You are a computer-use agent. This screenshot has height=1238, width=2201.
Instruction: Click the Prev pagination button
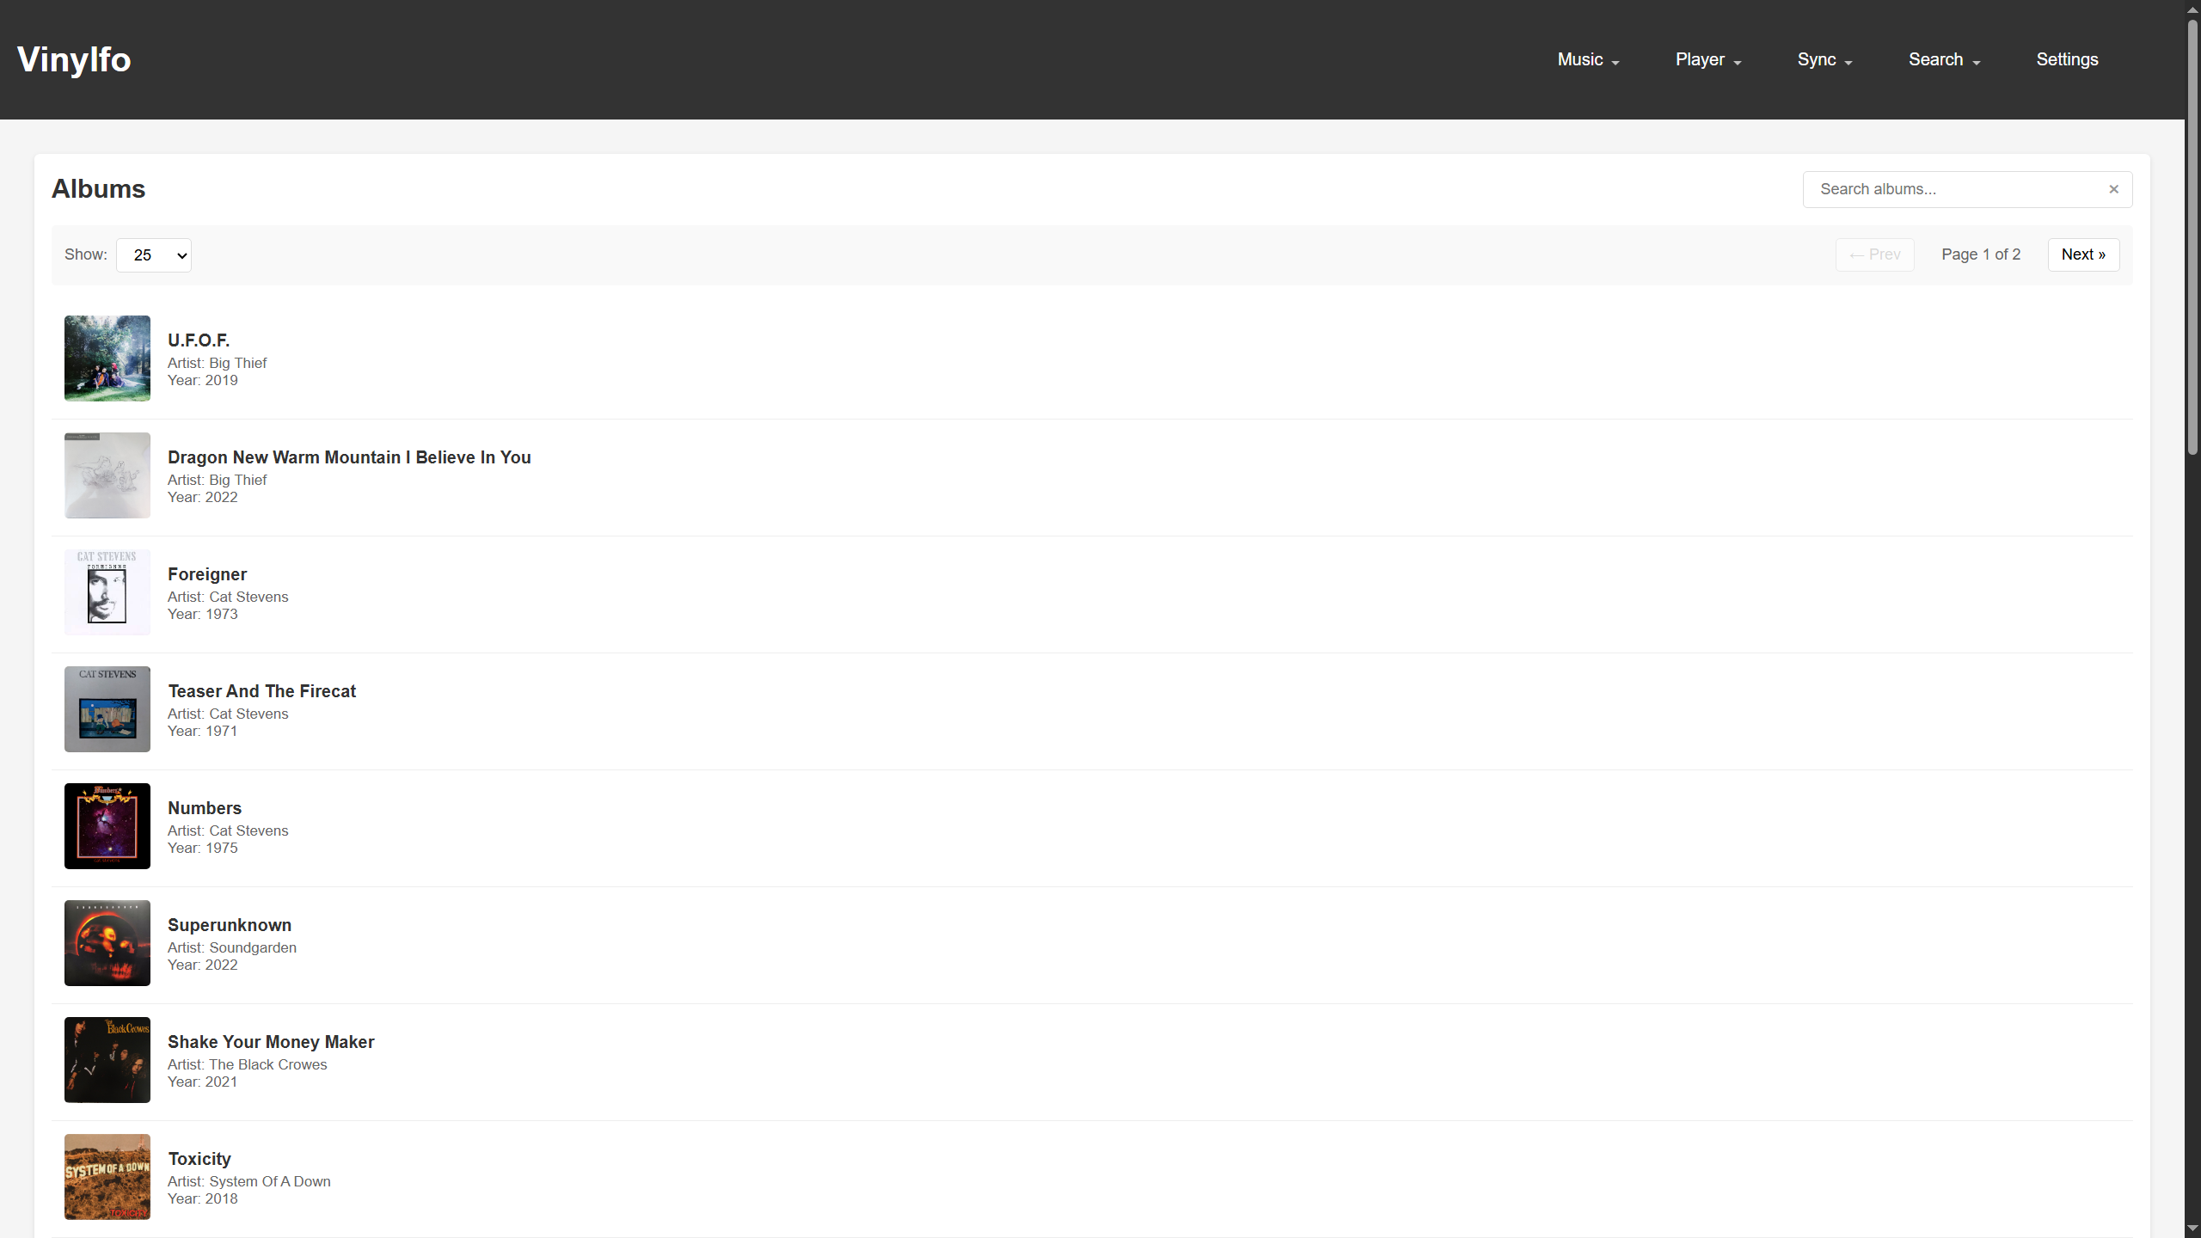(1874, 254)
